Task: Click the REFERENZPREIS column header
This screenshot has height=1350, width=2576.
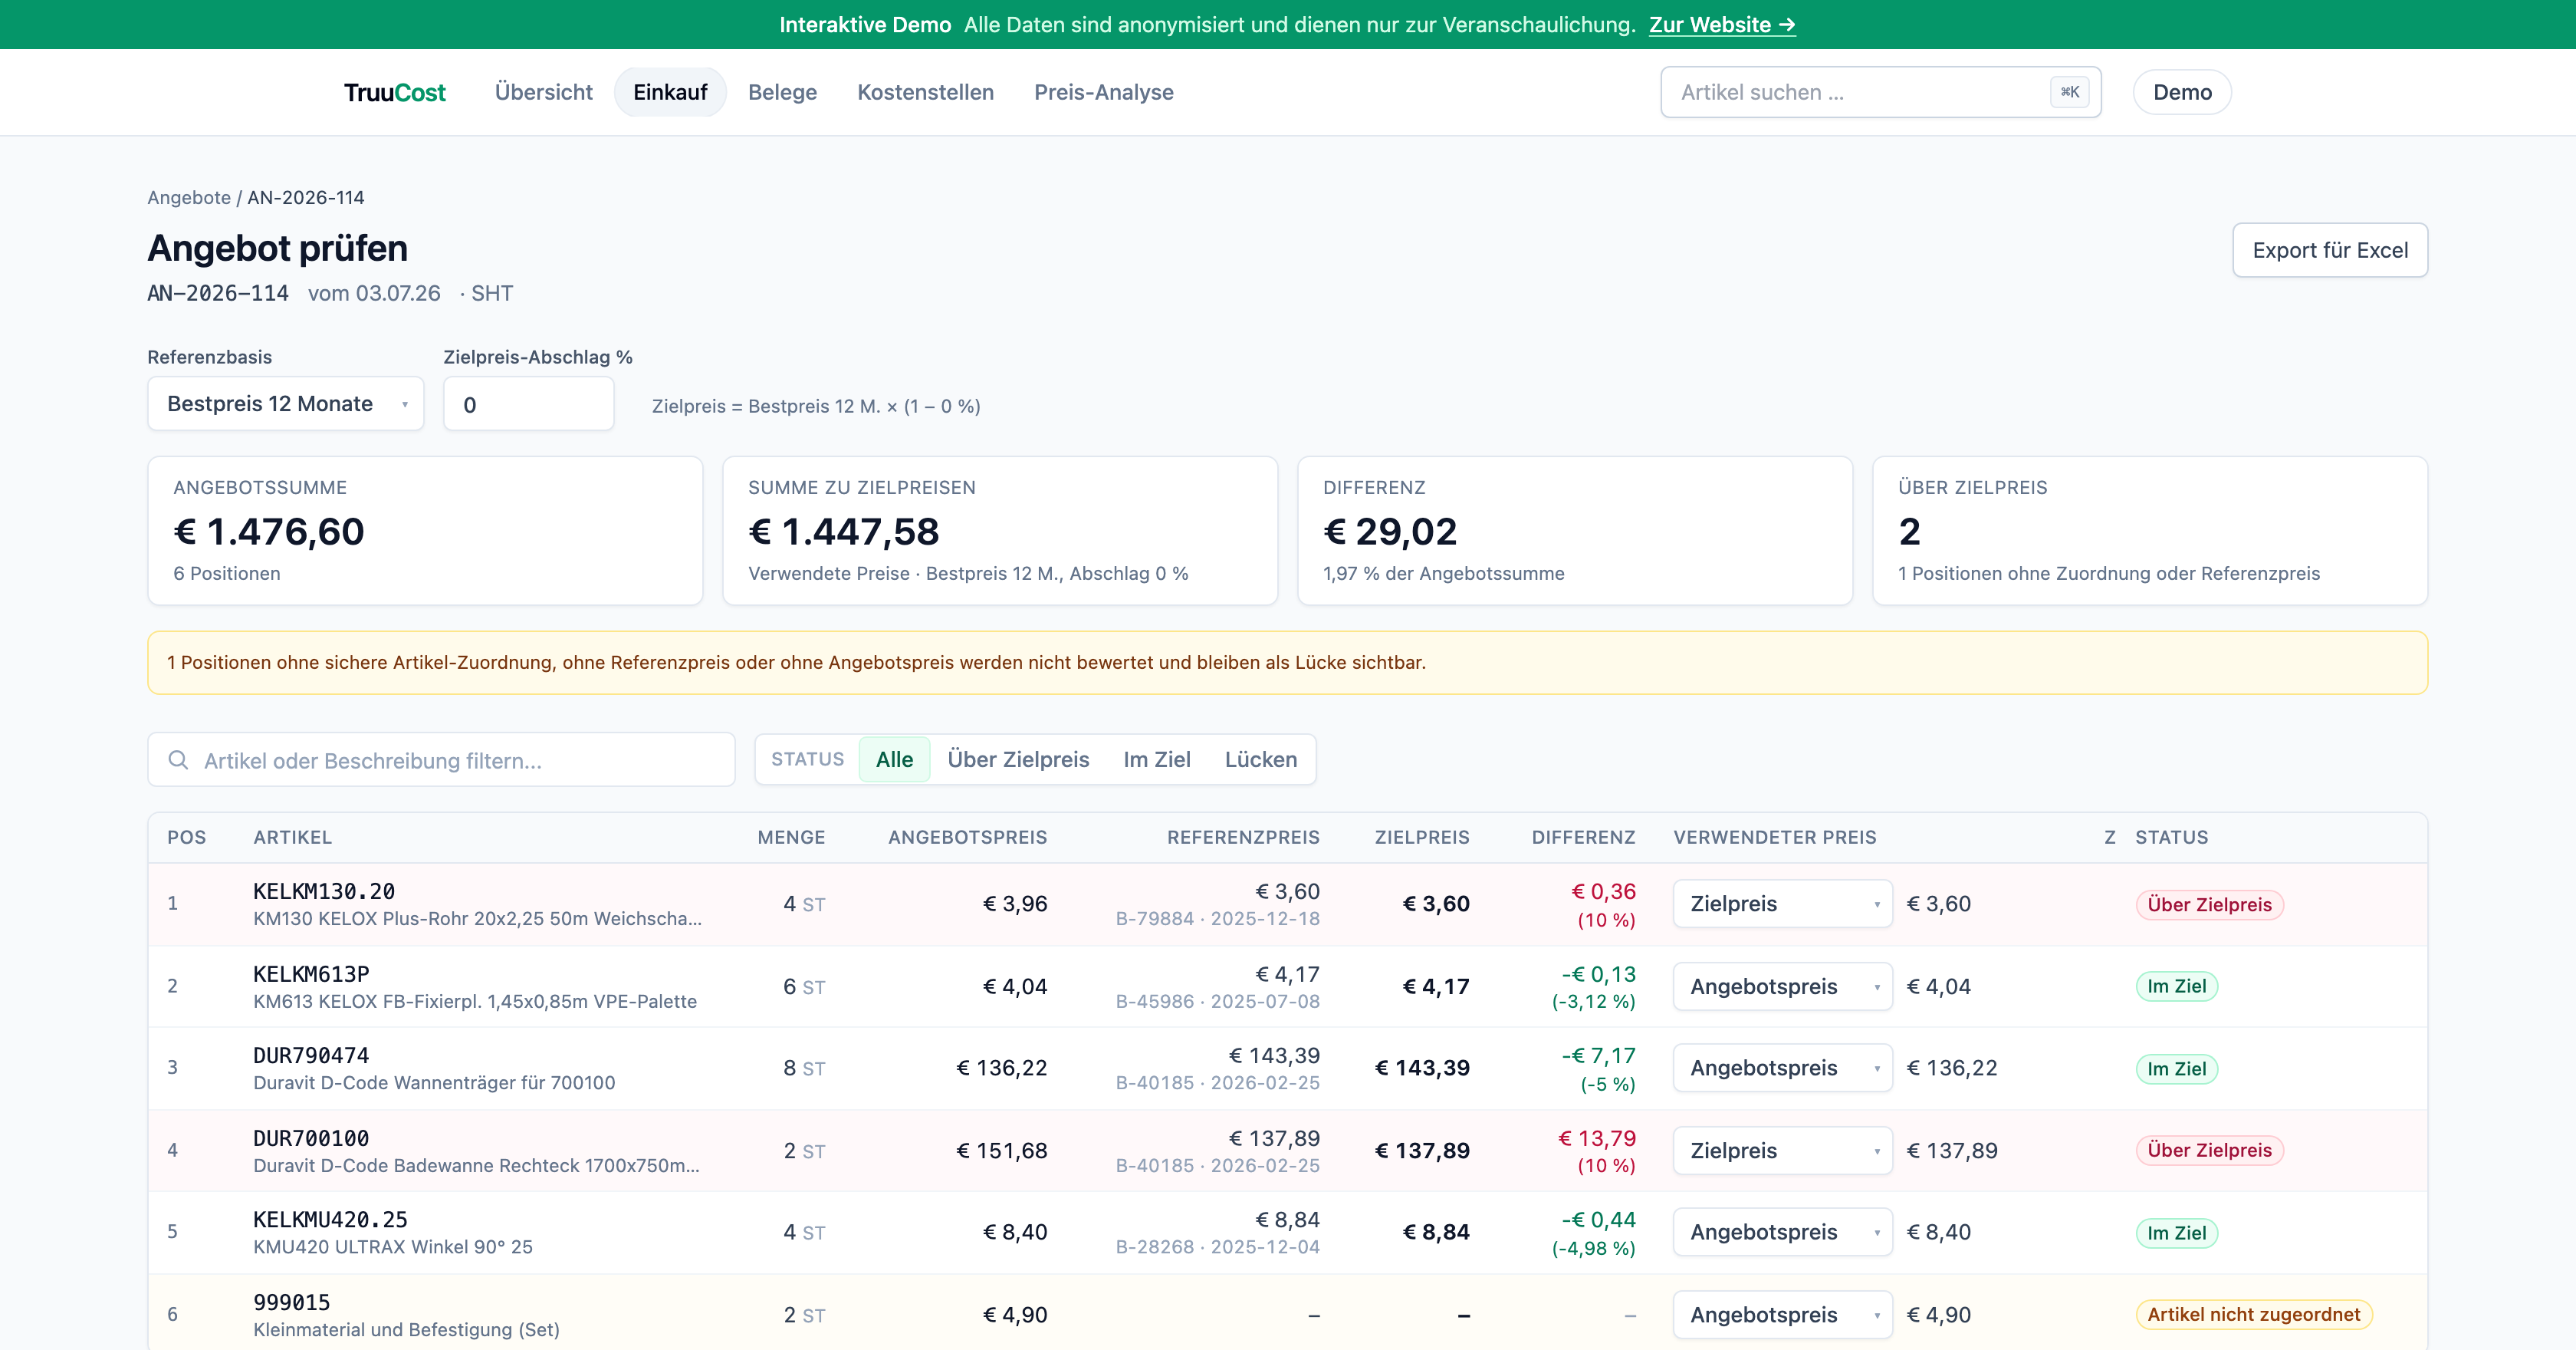Action: (1243, 838)
